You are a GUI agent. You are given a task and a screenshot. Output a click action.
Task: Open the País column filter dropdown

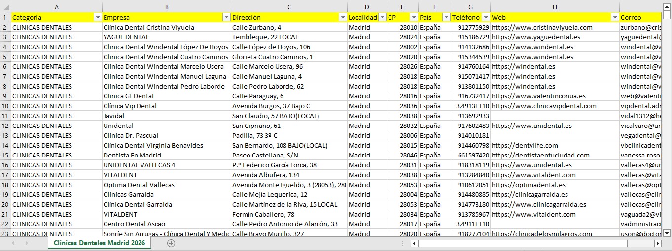[446, 17]
